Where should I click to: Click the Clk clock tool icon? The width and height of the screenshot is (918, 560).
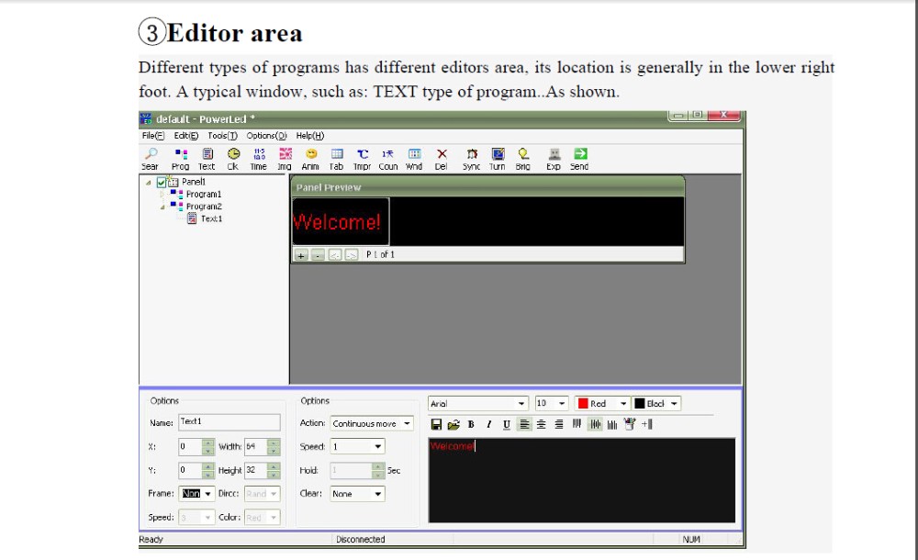[233, 155]
